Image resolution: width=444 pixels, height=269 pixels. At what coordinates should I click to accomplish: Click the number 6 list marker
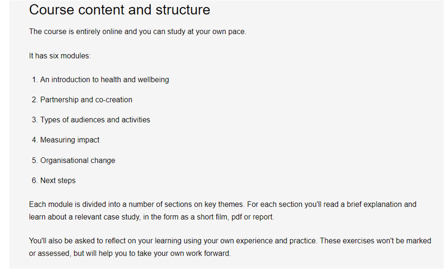click(35, 180)
